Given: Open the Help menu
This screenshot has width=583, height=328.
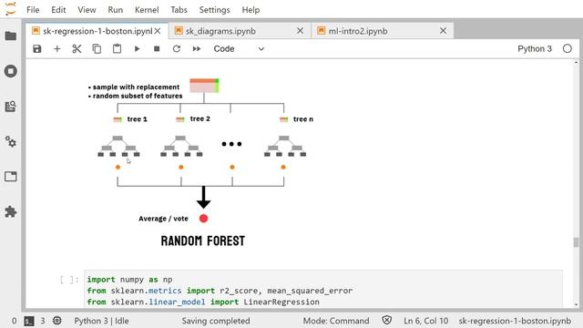Looking at the screenshot, I should pos(251,10).
